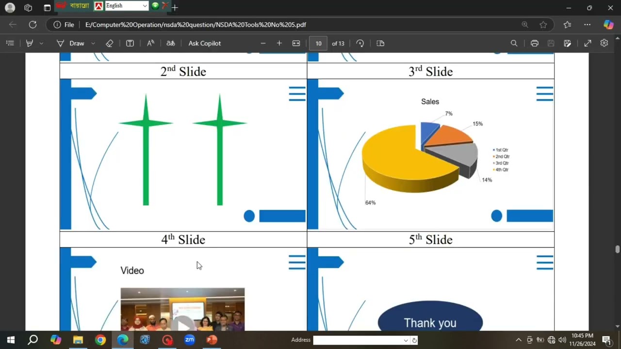This screenshot has height=349, width=621.
Task: Click Ask Copilot in PDF toolbar
Action: point(204,43)
